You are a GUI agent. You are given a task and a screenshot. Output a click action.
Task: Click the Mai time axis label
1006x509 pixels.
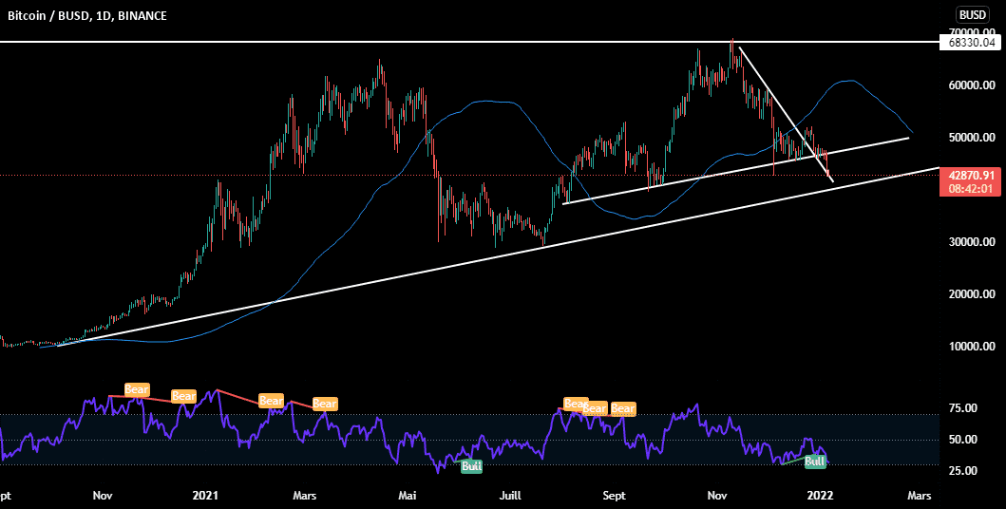click(x=408, y=495)
